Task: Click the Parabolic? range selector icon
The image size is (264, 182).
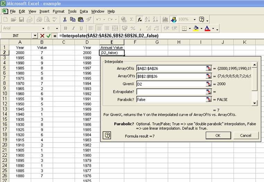Action: pyautogui.click(x=209, y=99)
